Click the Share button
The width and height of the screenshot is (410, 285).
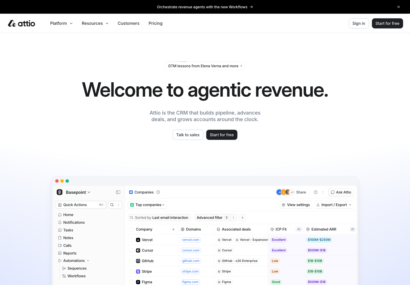(301, 192)
